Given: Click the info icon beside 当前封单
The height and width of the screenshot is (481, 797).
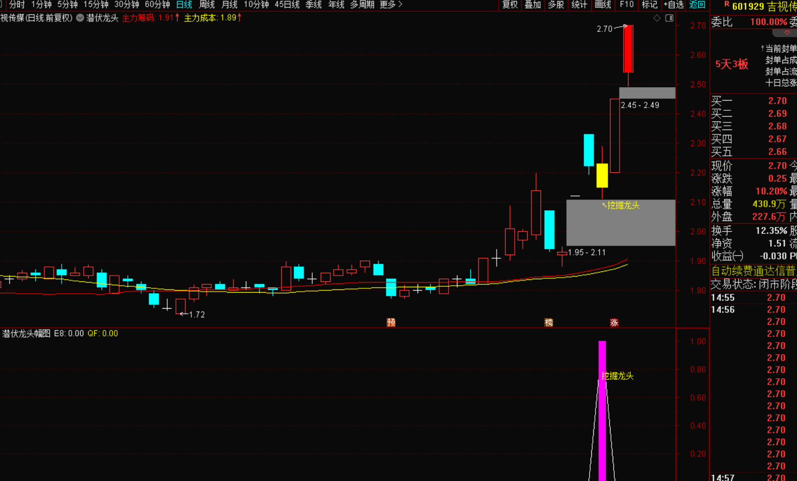Looking at the screenshot, I should click(x=762, y=49).
